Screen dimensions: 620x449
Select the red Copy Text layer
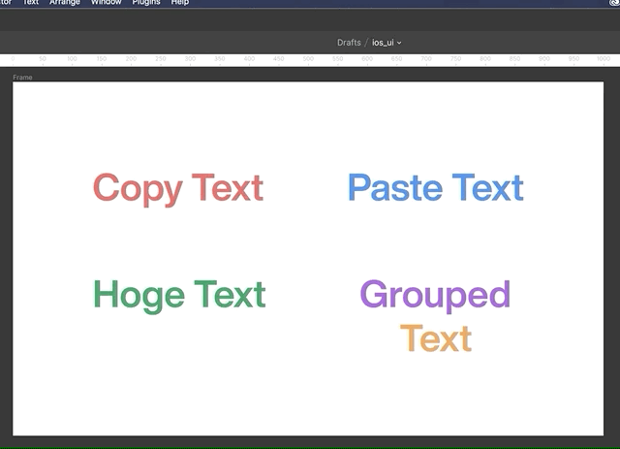[x=178, y=189]
